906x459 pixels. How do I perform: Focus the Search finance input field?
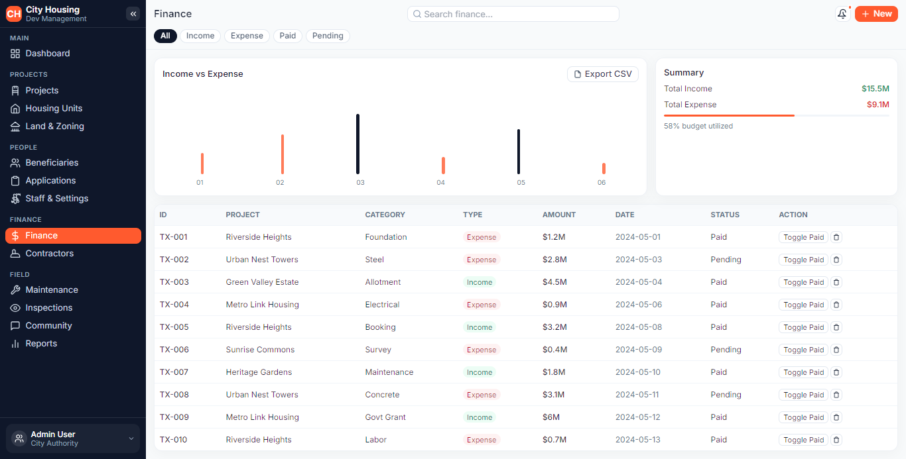coord(513,14)
